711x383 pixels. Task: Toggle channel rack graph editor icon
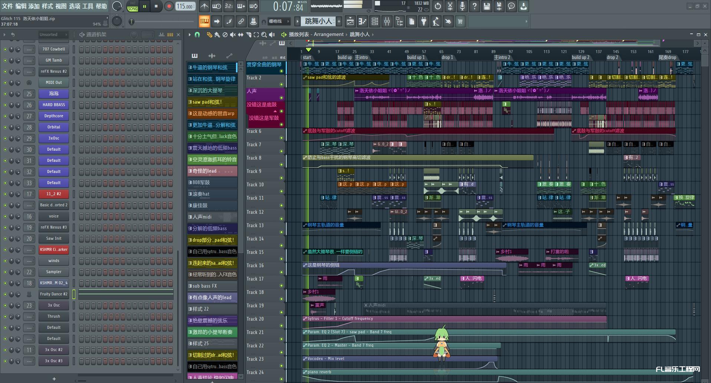tap(161, 35)
